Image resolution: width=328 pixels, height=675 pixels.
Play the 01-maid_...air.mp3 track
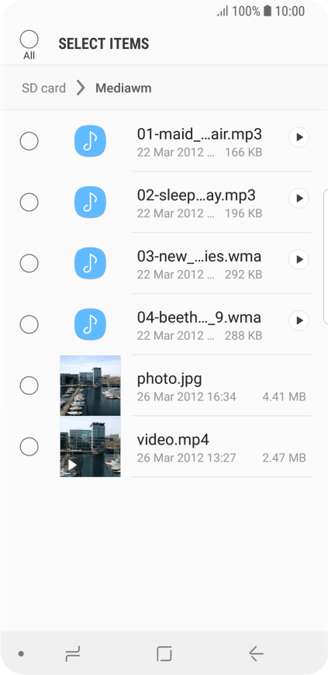coord(299,137)
